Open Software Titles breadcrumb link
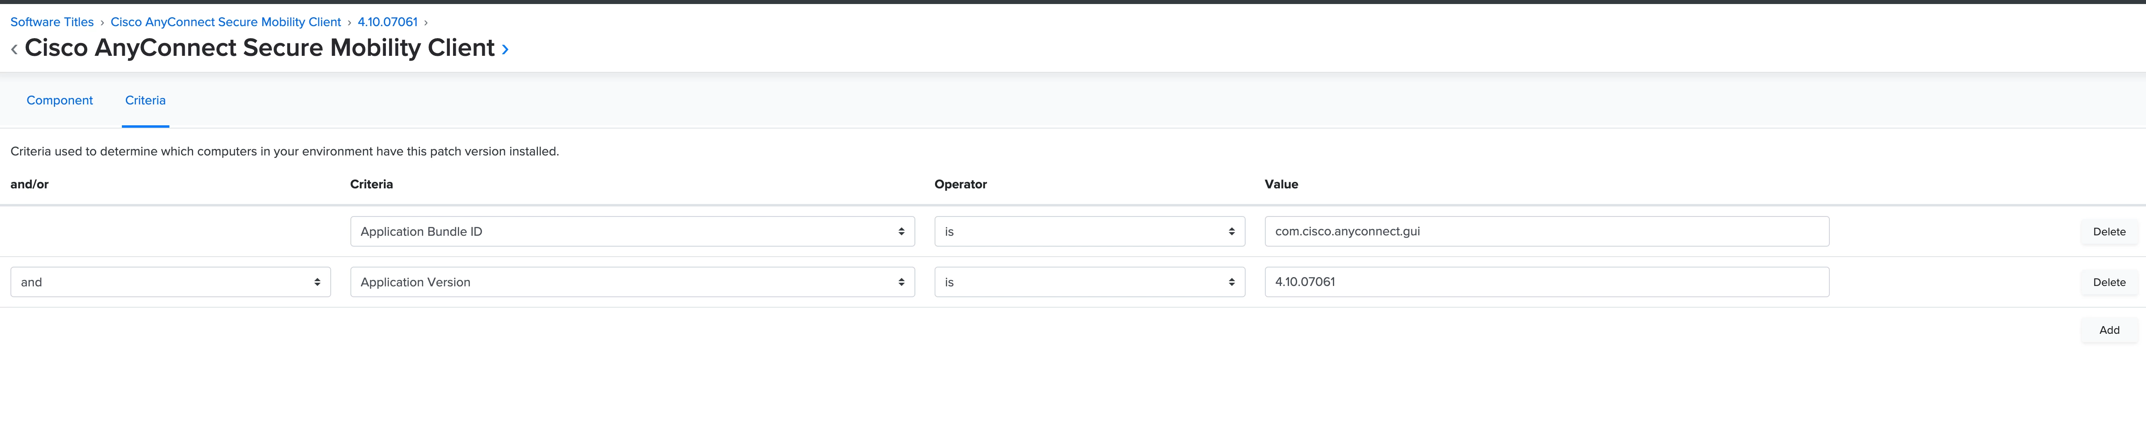This screenshot has height=445, width=2146. tap(51, 22)
